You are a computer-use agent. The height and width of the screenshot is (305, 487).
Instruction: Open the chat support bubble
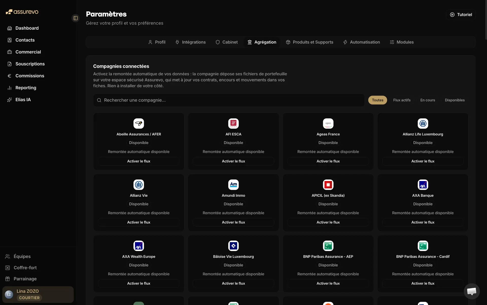472,291
